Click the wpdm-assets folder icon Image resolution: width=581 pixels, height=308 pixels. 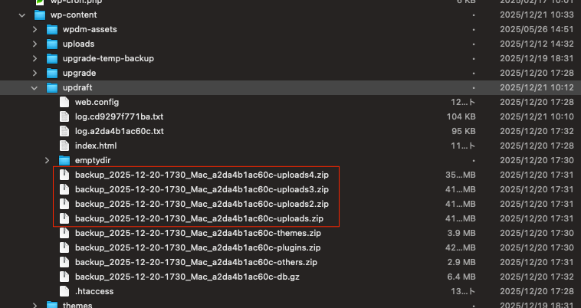point(52,29)
